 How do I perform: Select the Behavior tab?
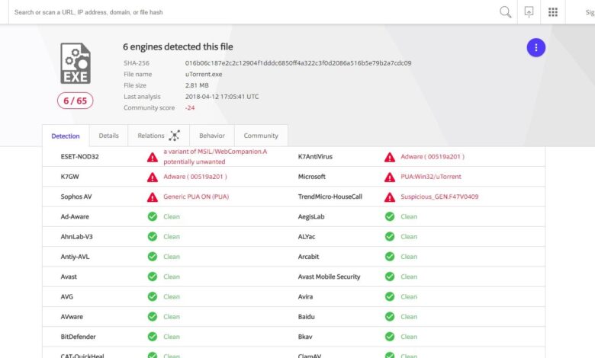[212, 136]
